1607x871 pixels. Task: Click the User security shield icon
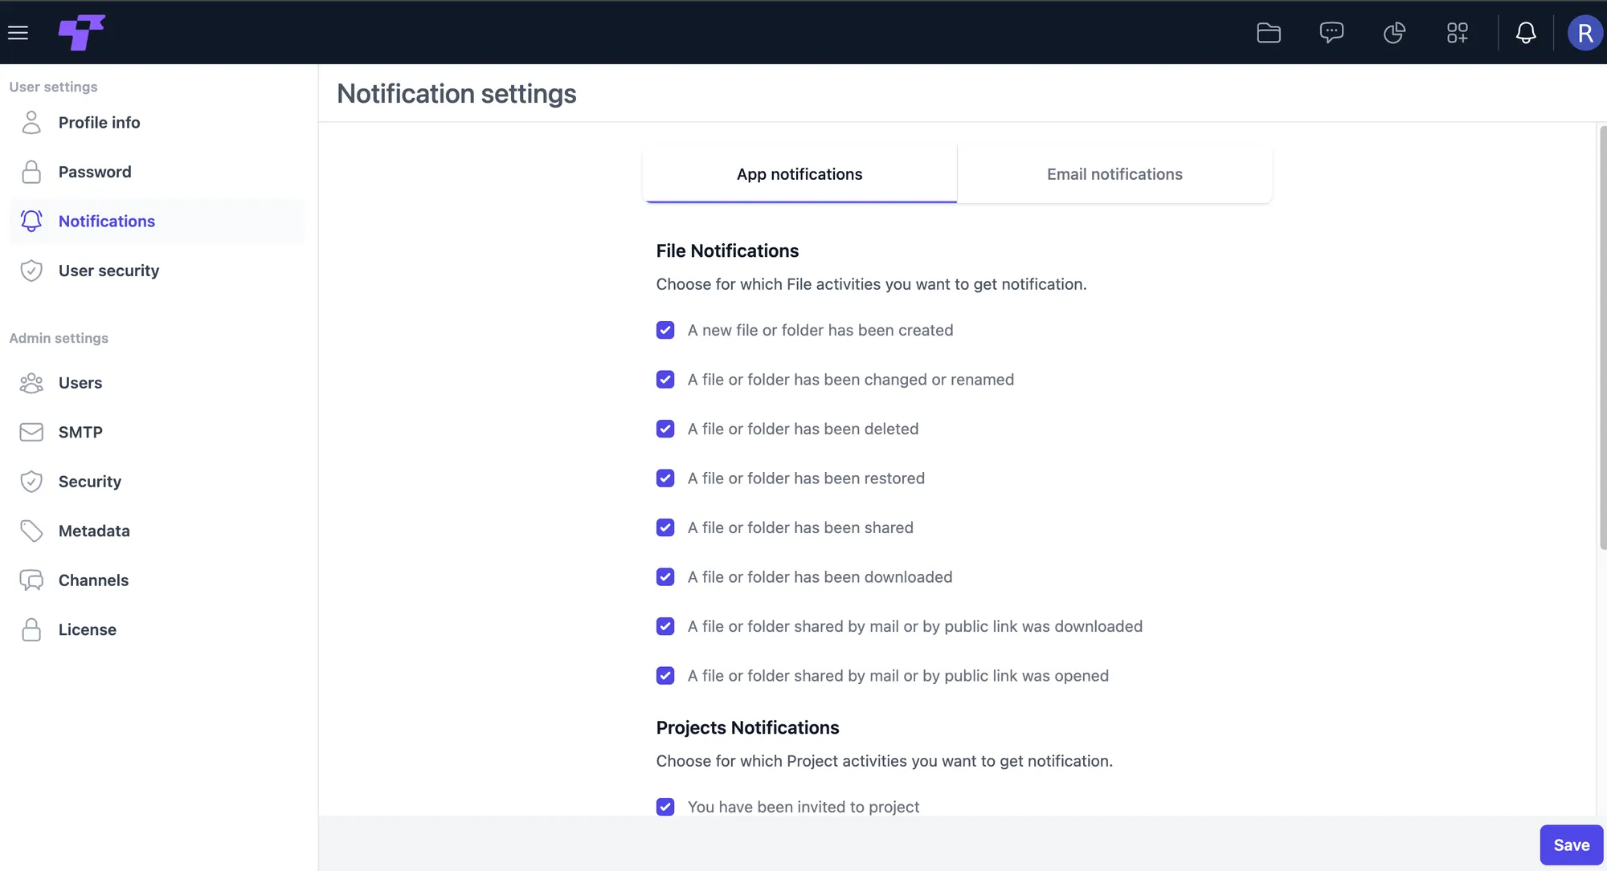(x=31, y=271)
